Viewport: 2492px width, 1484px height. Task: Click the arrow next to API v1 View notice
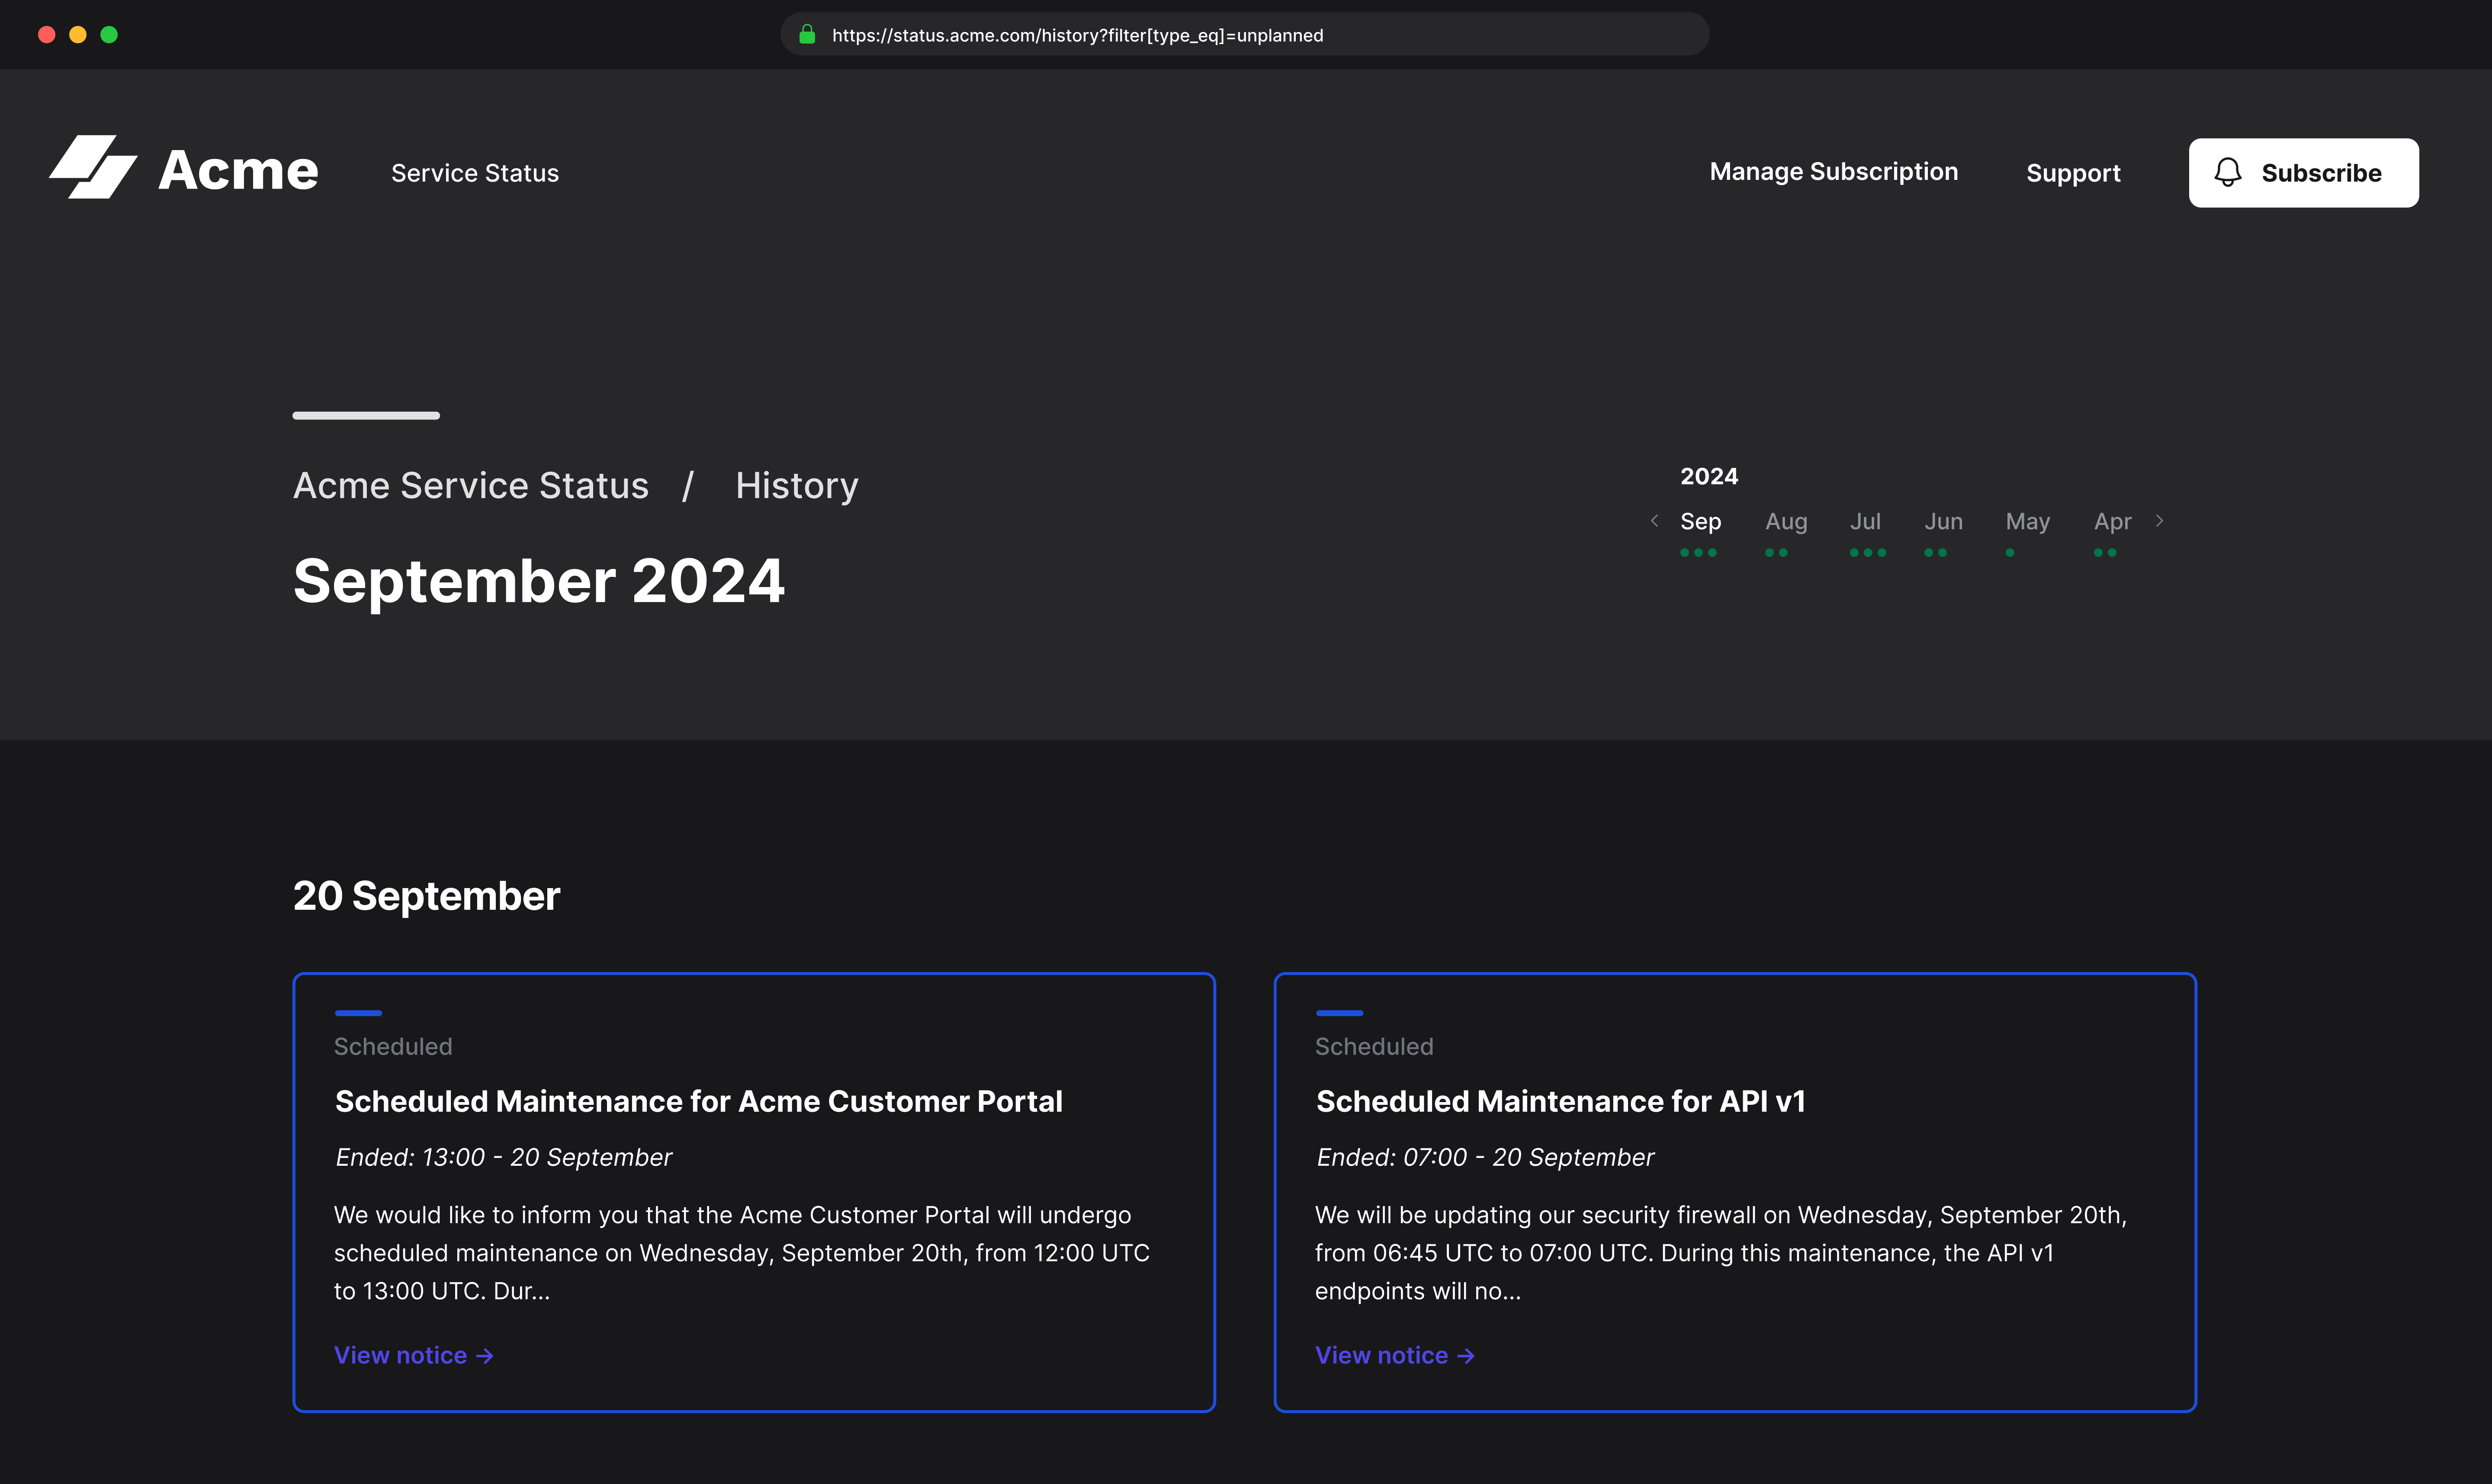click(x=1468, y=1356)
